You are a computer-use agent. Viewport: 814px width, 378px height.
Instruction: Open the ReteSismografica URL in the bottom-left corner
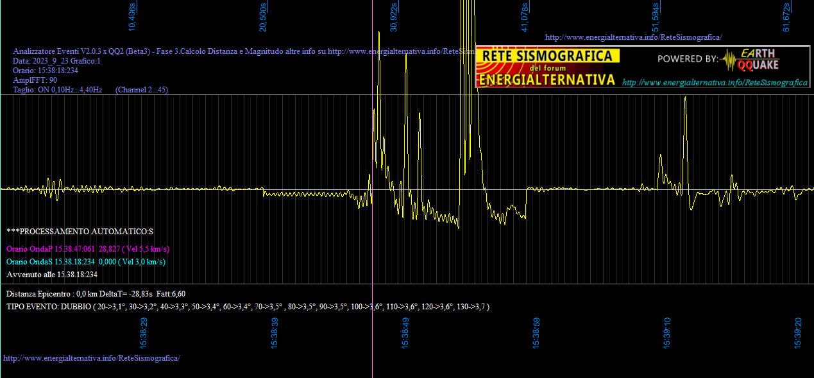tap(92, 357)
